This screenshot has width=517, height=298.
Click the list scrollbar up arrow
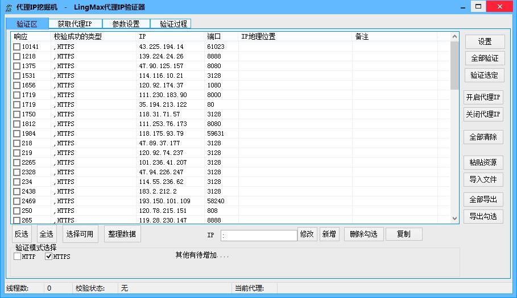(454, 36)
